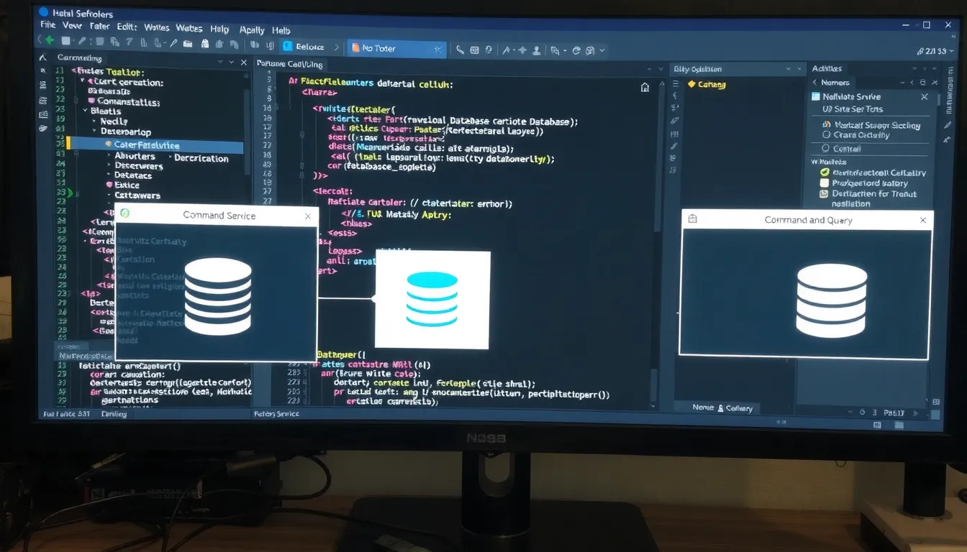Switch to the Activites panel tab
The width and height of the screenshot is (967, 552).
pos(827,69)
